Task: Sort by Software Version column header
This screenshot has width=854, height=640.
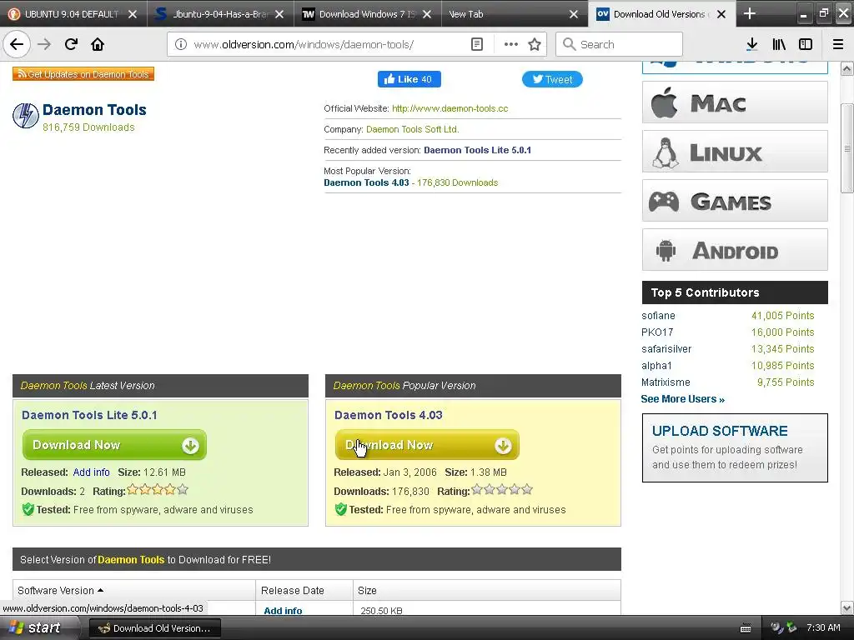Action: (60, 591)
